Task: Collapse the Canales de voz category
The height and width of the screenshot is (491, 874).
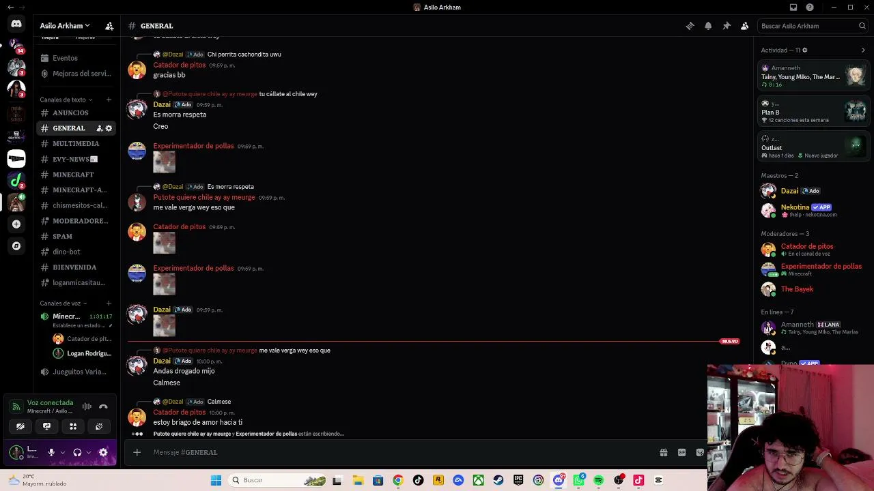Action: pos(64,303)
